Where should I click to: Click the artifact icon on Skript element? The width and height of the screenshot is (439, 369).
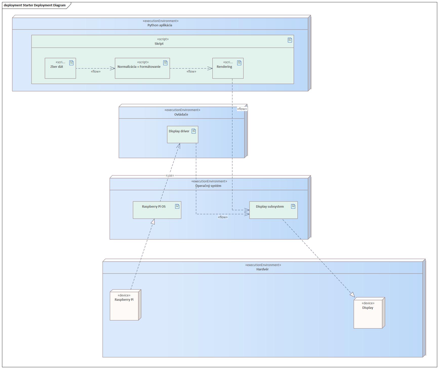pos(290,40)
